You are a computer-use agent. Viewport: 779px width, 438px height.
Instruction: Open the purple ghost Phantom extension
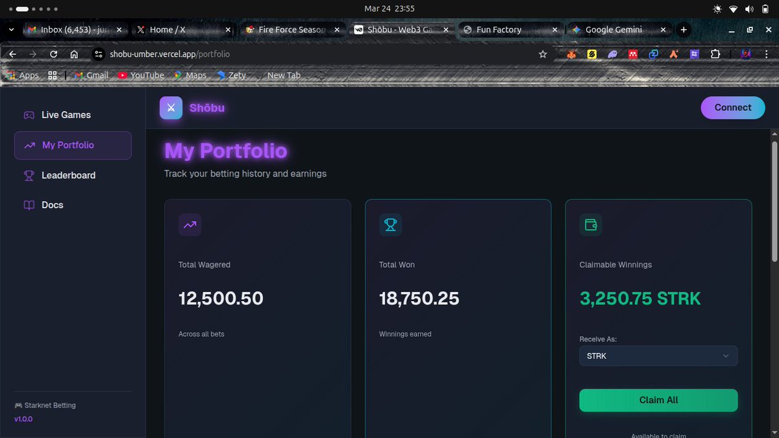tap(612, 55)
